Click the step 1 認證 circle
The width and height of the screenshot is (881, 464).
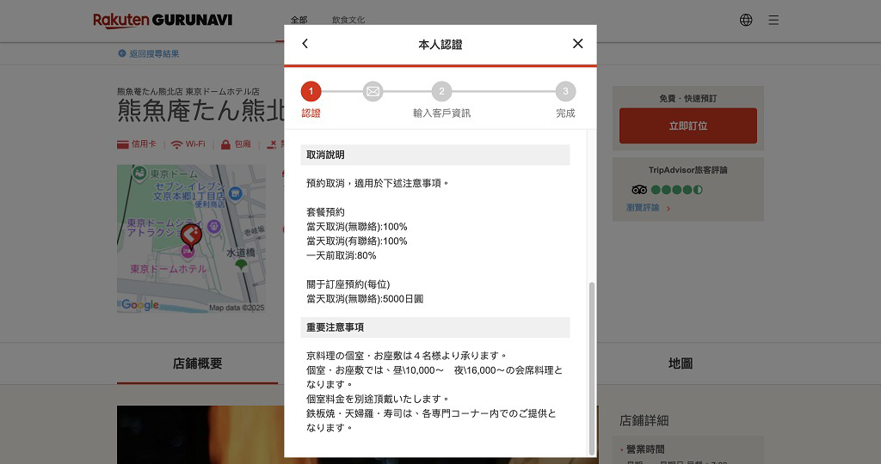pyautogui.click(x=311, y=91)
